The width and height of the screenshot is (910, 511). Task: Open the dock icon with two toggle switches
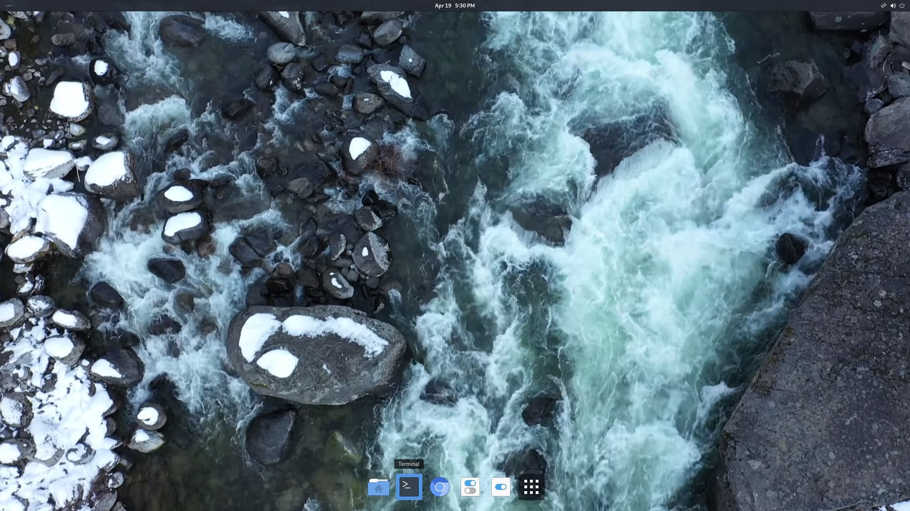point(470,486)
